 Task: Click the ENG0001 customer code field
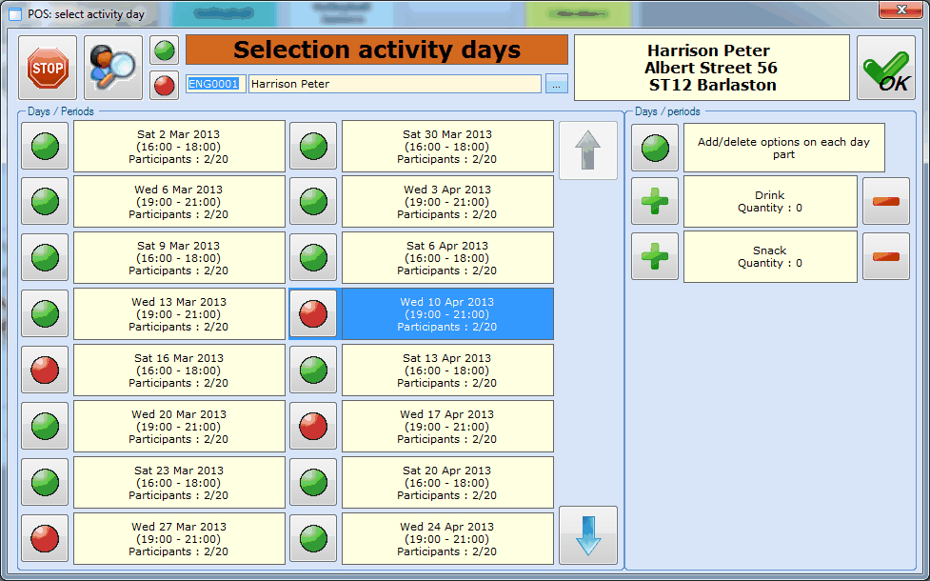point(216,85)
